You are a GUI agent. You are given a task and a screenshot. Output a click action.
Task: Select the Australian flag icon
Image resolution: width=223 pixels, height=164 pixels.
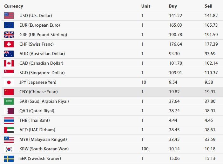point(9,54)
